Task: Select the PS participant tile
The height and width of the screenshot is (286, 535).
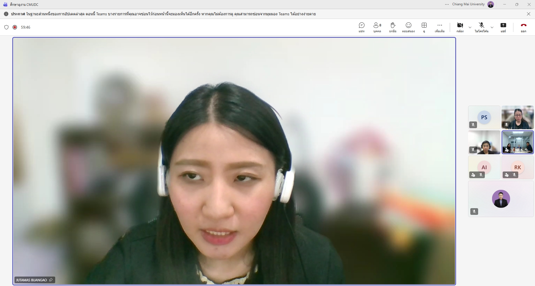Action: tap(484, 117)
